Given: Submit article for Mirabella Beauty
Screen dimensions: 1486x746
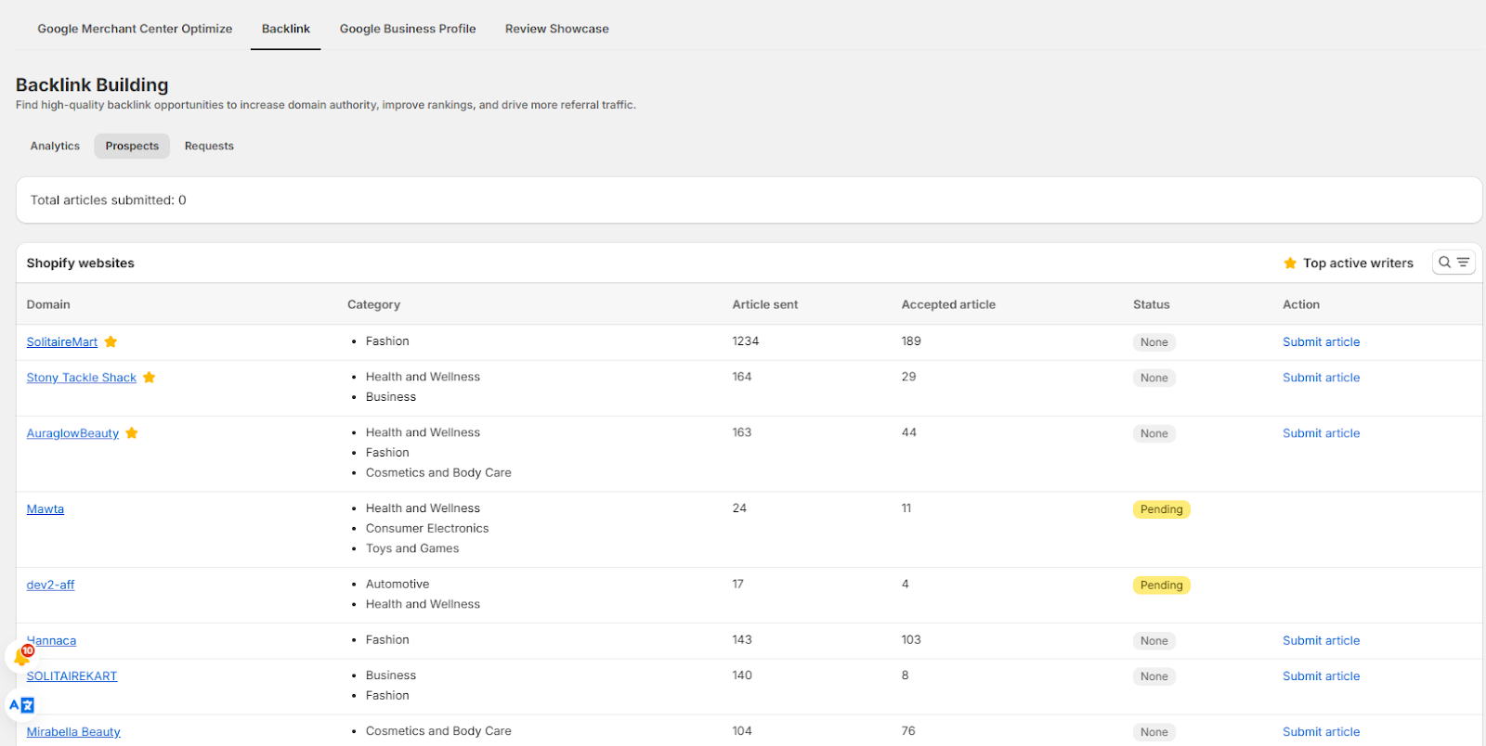Looking at the screenshot, I should click(1321, 732).
